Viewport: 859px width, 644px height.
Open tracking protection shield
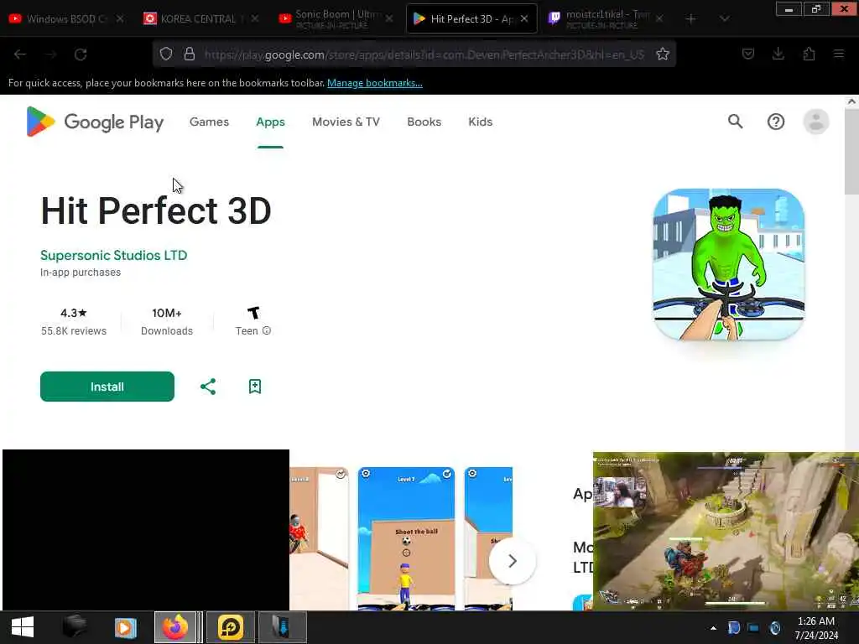pos(166,54)
